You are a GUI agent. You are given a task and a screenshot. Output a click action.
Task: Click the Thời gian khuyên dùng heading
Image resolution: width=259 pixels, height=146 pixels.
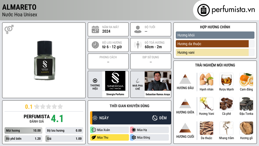pos(129,106)
